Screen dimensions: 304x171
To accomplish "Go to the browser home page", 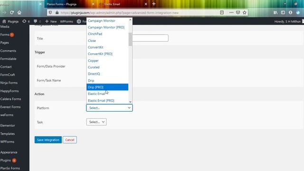I will pos(19,13).
